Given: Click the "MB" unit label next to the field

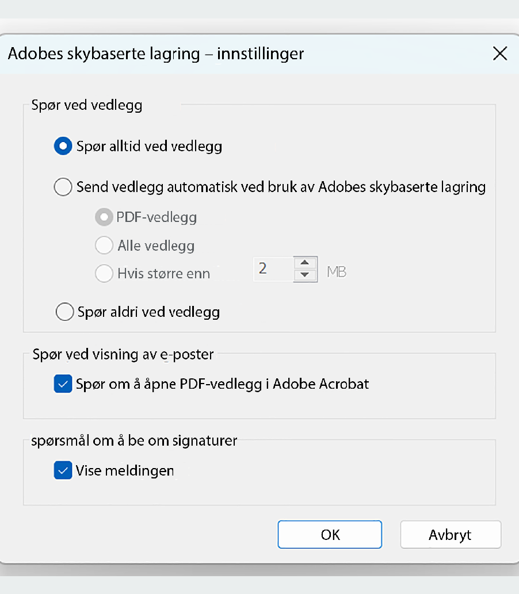Looking at the screenshot, I should click(336, 271).
